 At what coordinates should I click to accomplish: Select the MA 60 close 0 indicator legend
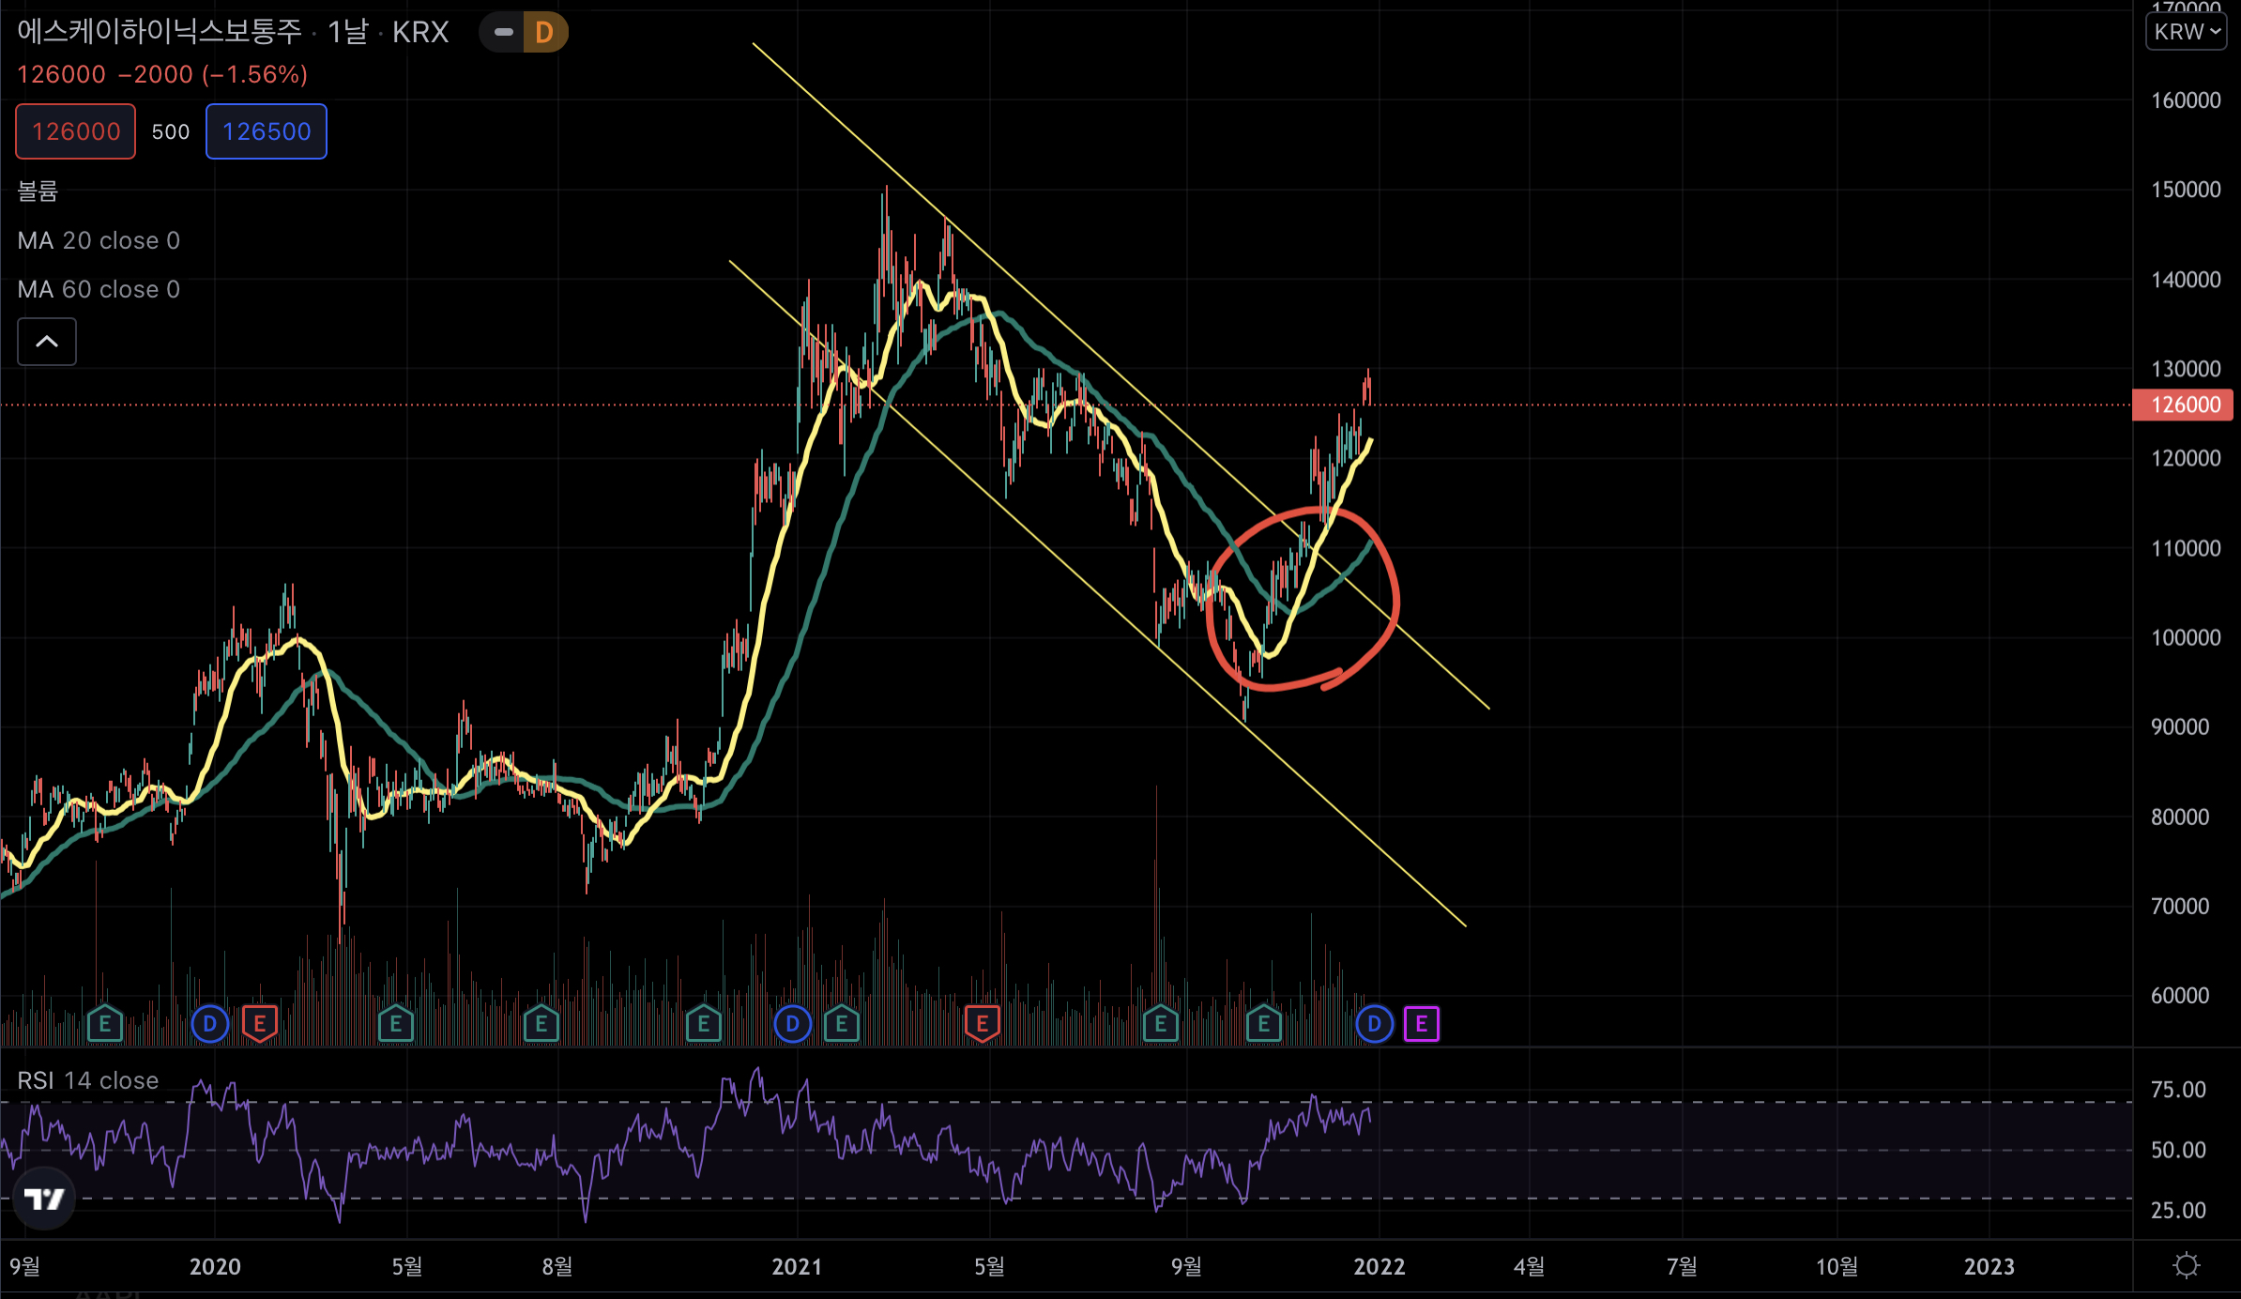(99, 289)
